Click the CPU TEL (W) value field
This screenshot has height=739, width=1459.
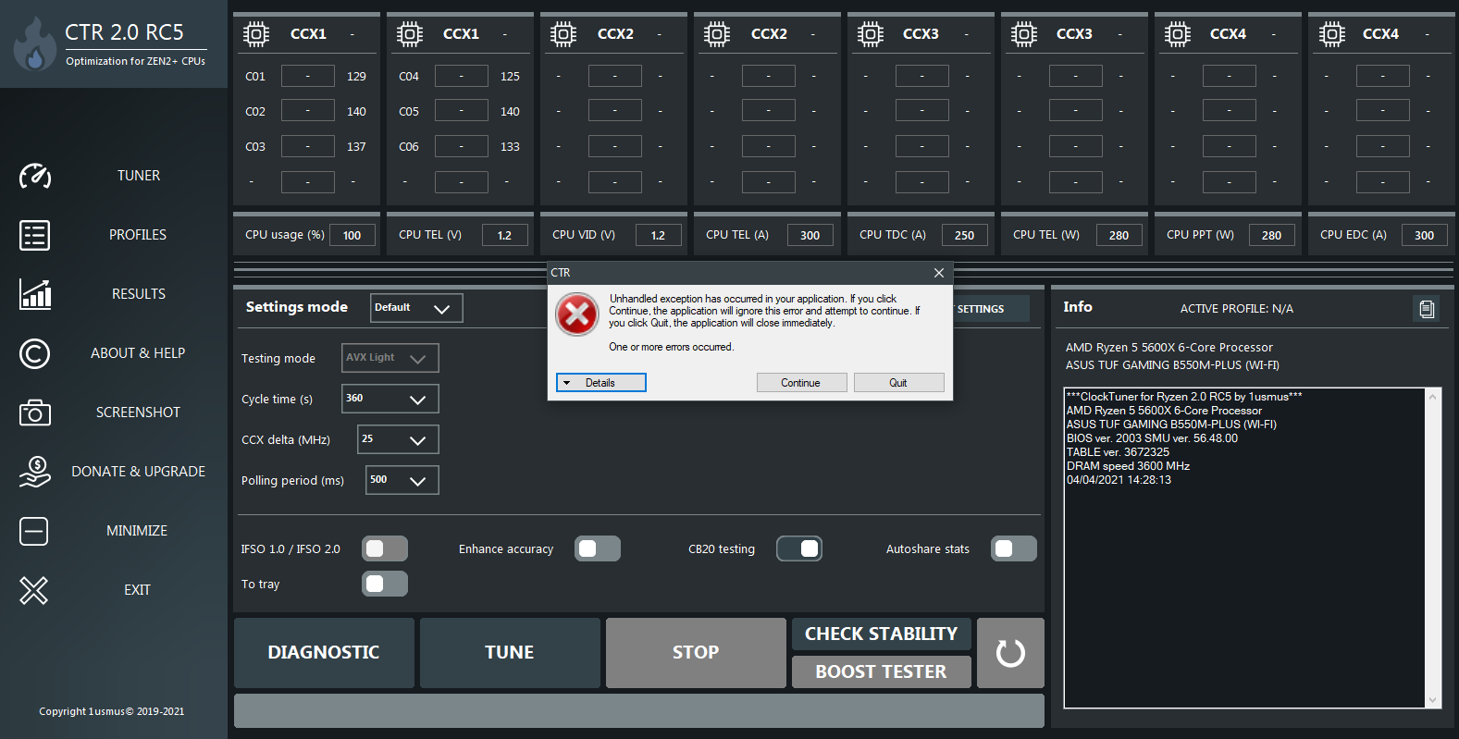pos(1119,236)
